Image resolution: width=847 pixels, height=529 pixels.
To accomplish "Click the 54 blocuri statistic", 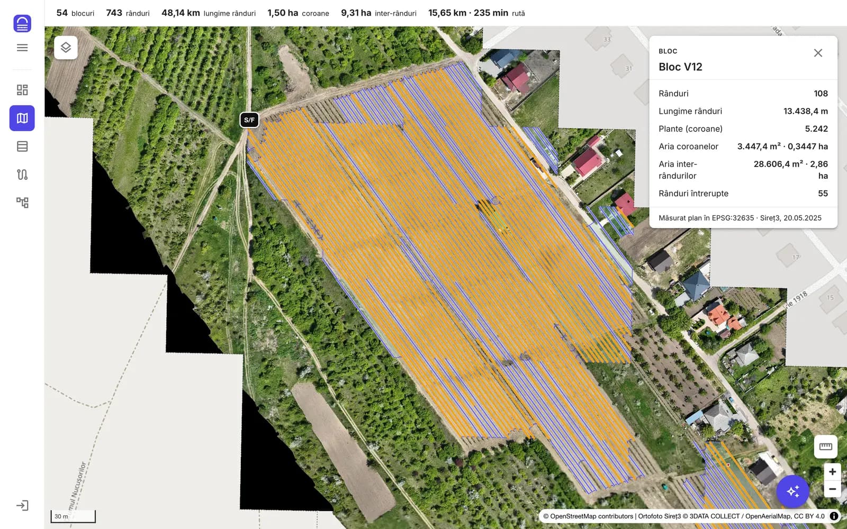I will pyautogui.click(x=75, y=13).
